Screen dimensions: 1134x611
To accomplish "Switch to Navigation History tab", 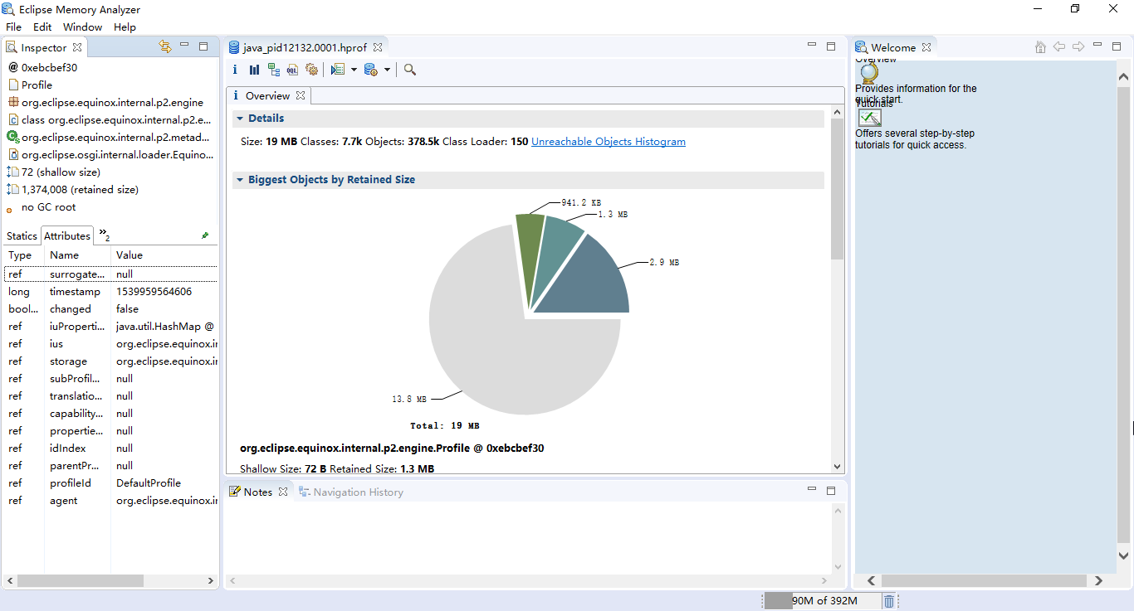I will [x=350, y=492].
